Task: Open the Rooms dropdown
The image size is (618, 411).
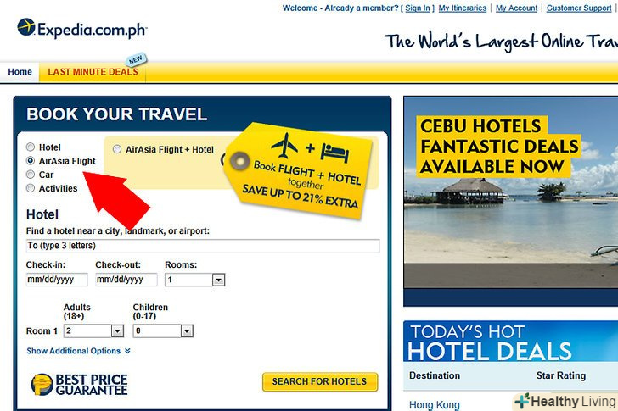Action: tap(194, 280)
